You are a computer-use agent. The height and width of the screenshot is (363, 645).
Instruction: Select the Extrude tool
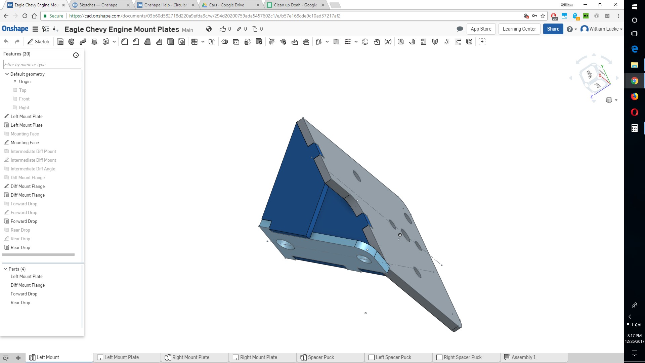pos(60,42)
